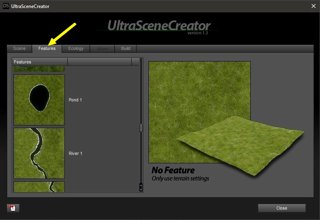Click the Features column header
Screen dimensions: 320x220
[40, 62]
